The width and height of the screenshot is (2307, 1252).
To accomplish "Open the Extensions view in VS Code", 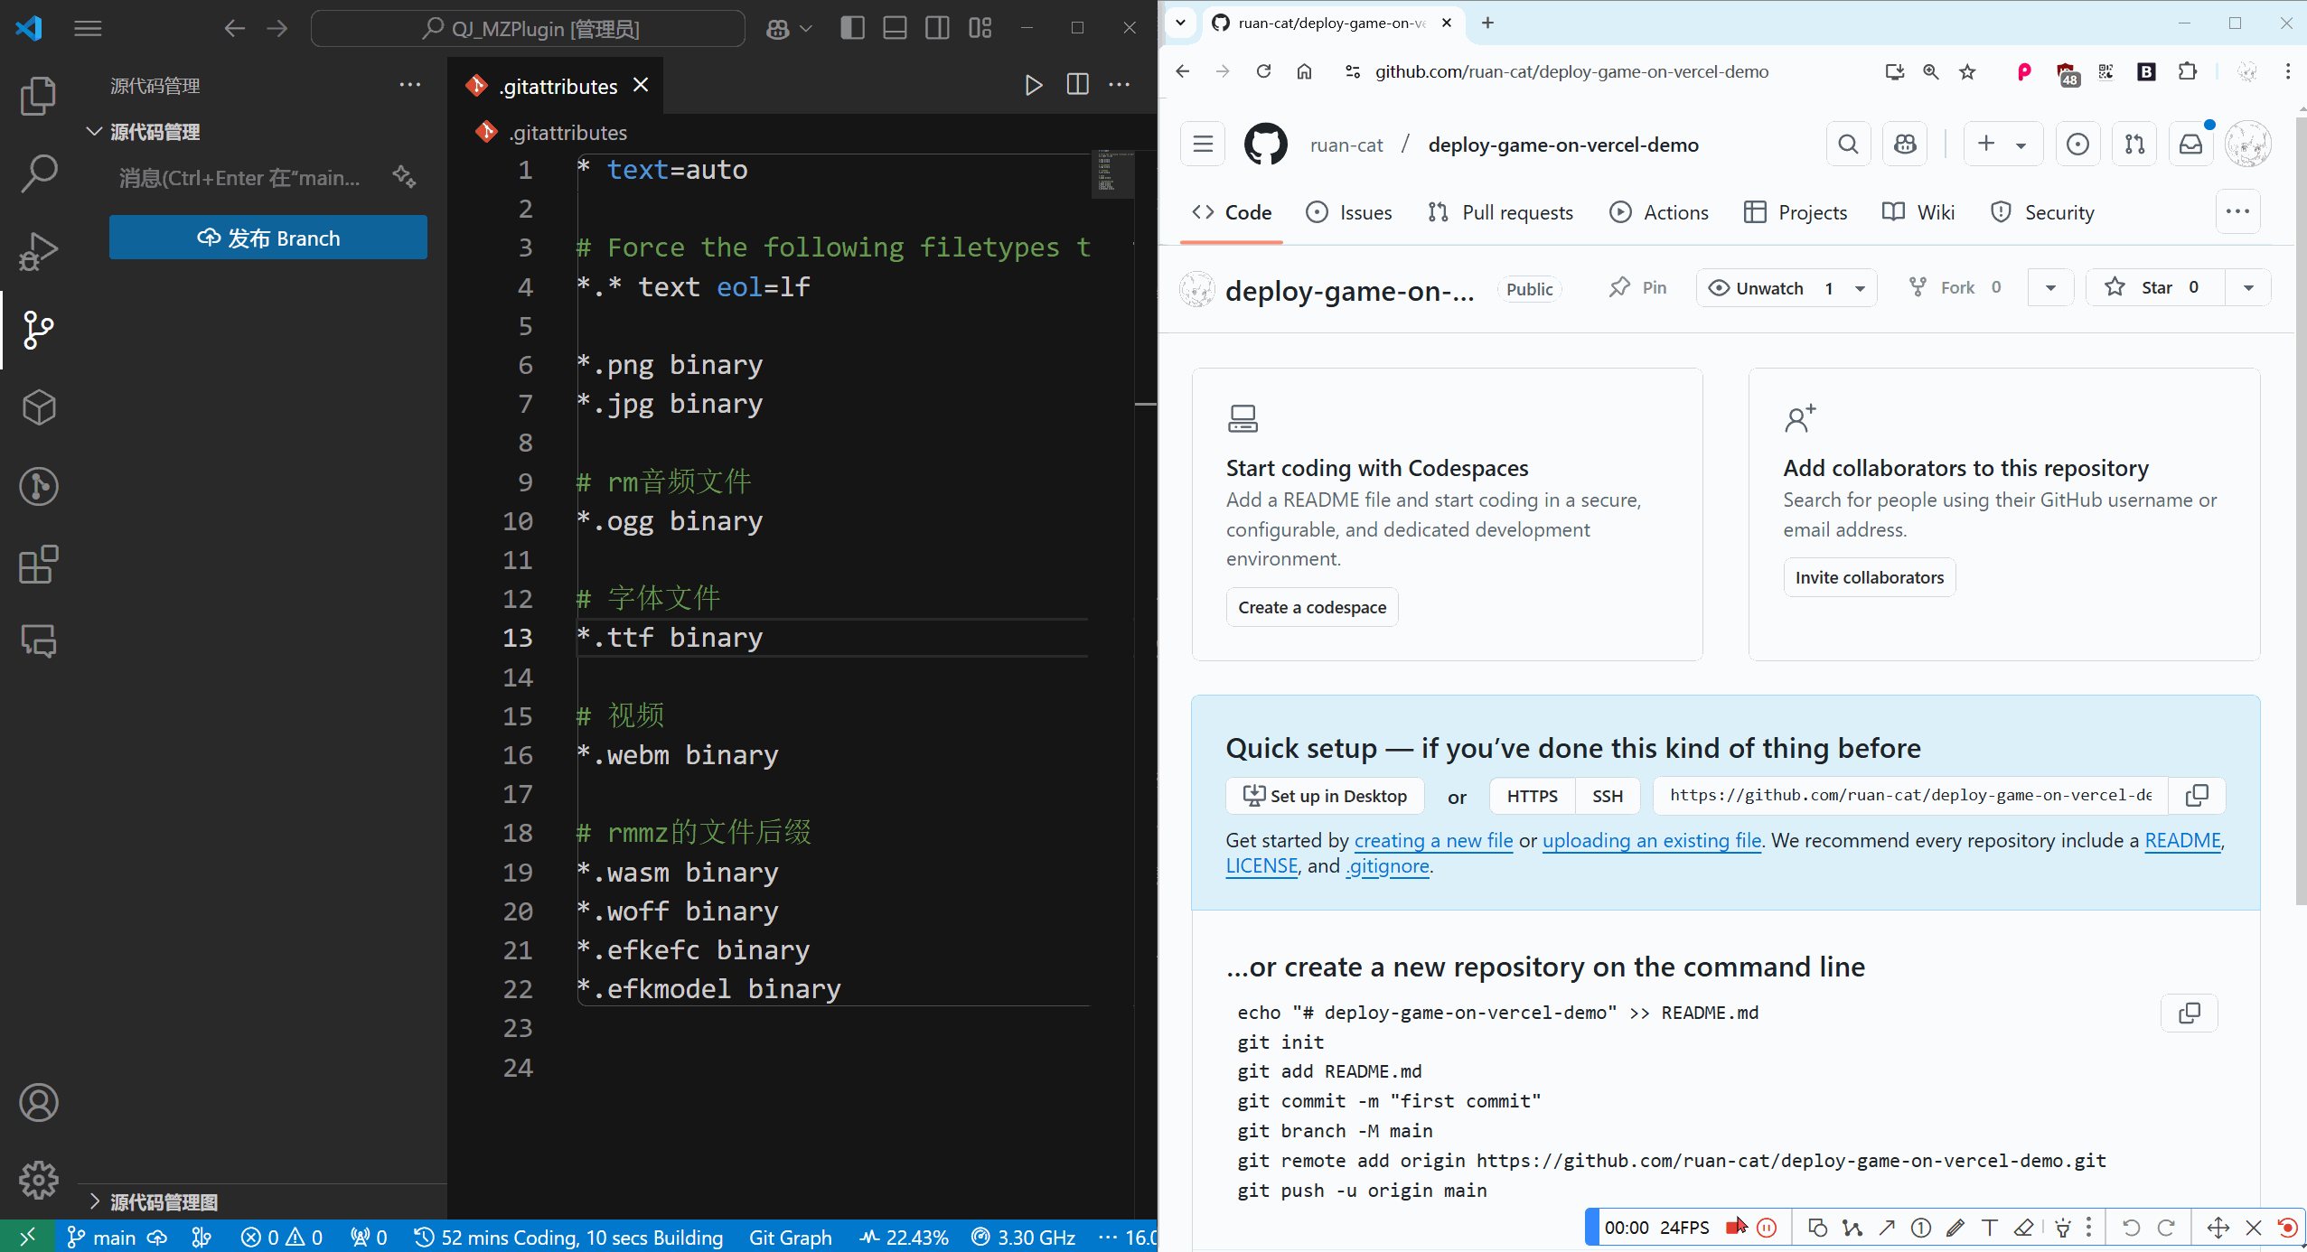I will tap(38, 565).
